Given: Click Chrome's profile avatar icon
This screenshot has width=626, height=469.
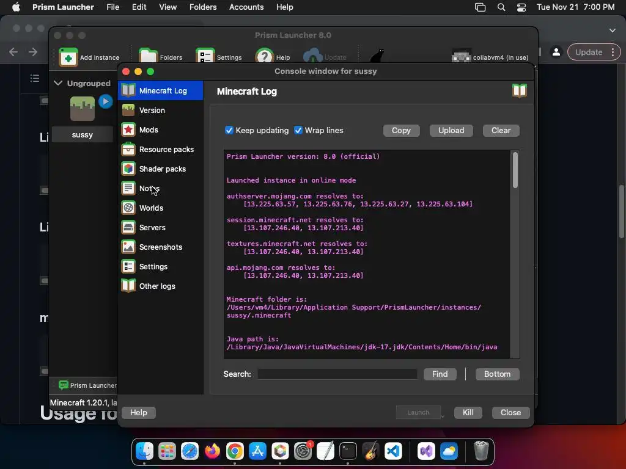Looking at the screenshot, I should (x=556, y=53).
